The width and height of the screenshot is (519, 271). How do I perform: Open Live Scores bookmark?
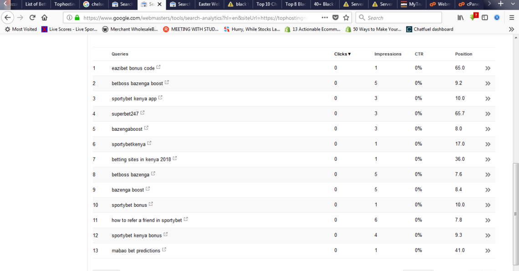70,29
